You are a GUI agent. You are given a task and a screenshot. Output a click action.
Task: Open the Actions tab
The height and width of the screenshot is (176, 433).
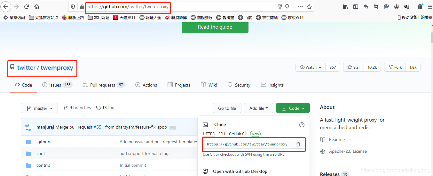coord(146,85)
